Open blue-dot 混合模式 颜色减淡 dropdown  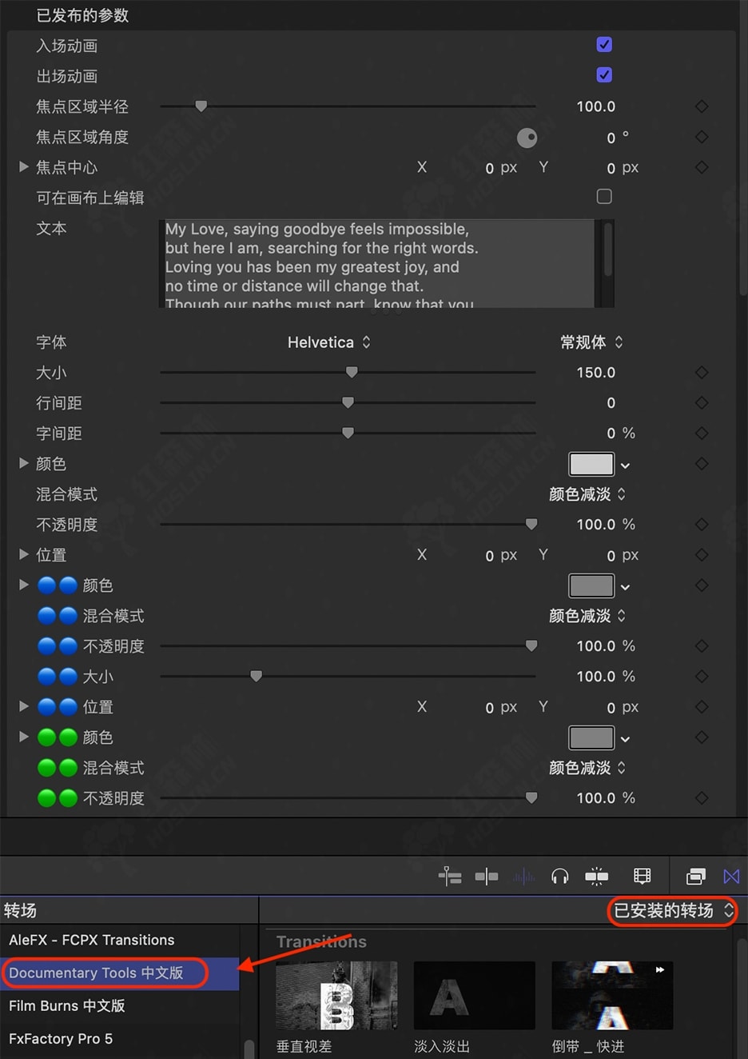[587, 616]
